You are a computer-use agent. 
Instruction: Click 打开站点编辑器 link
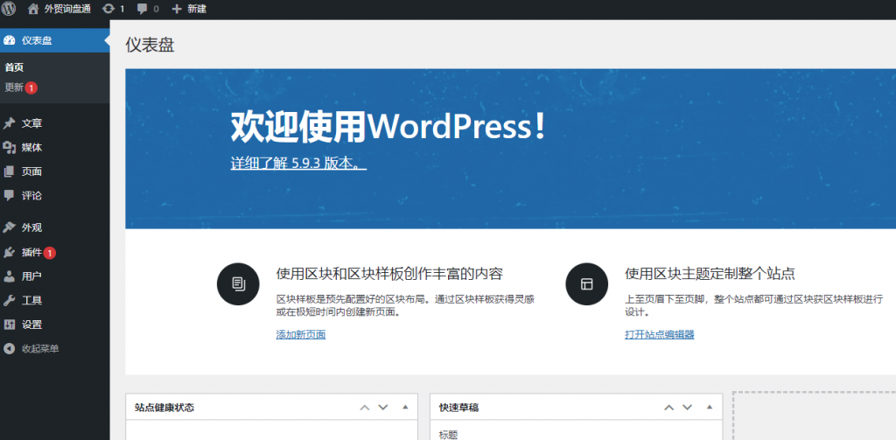(x=660, y=335)
